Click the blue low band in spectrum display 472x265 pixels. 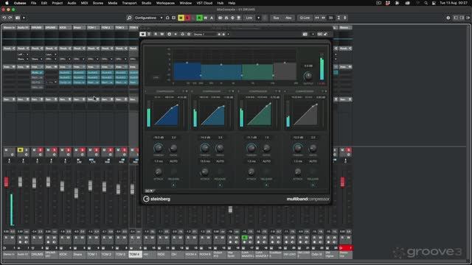pyautogui.click(x=187, y=71)
